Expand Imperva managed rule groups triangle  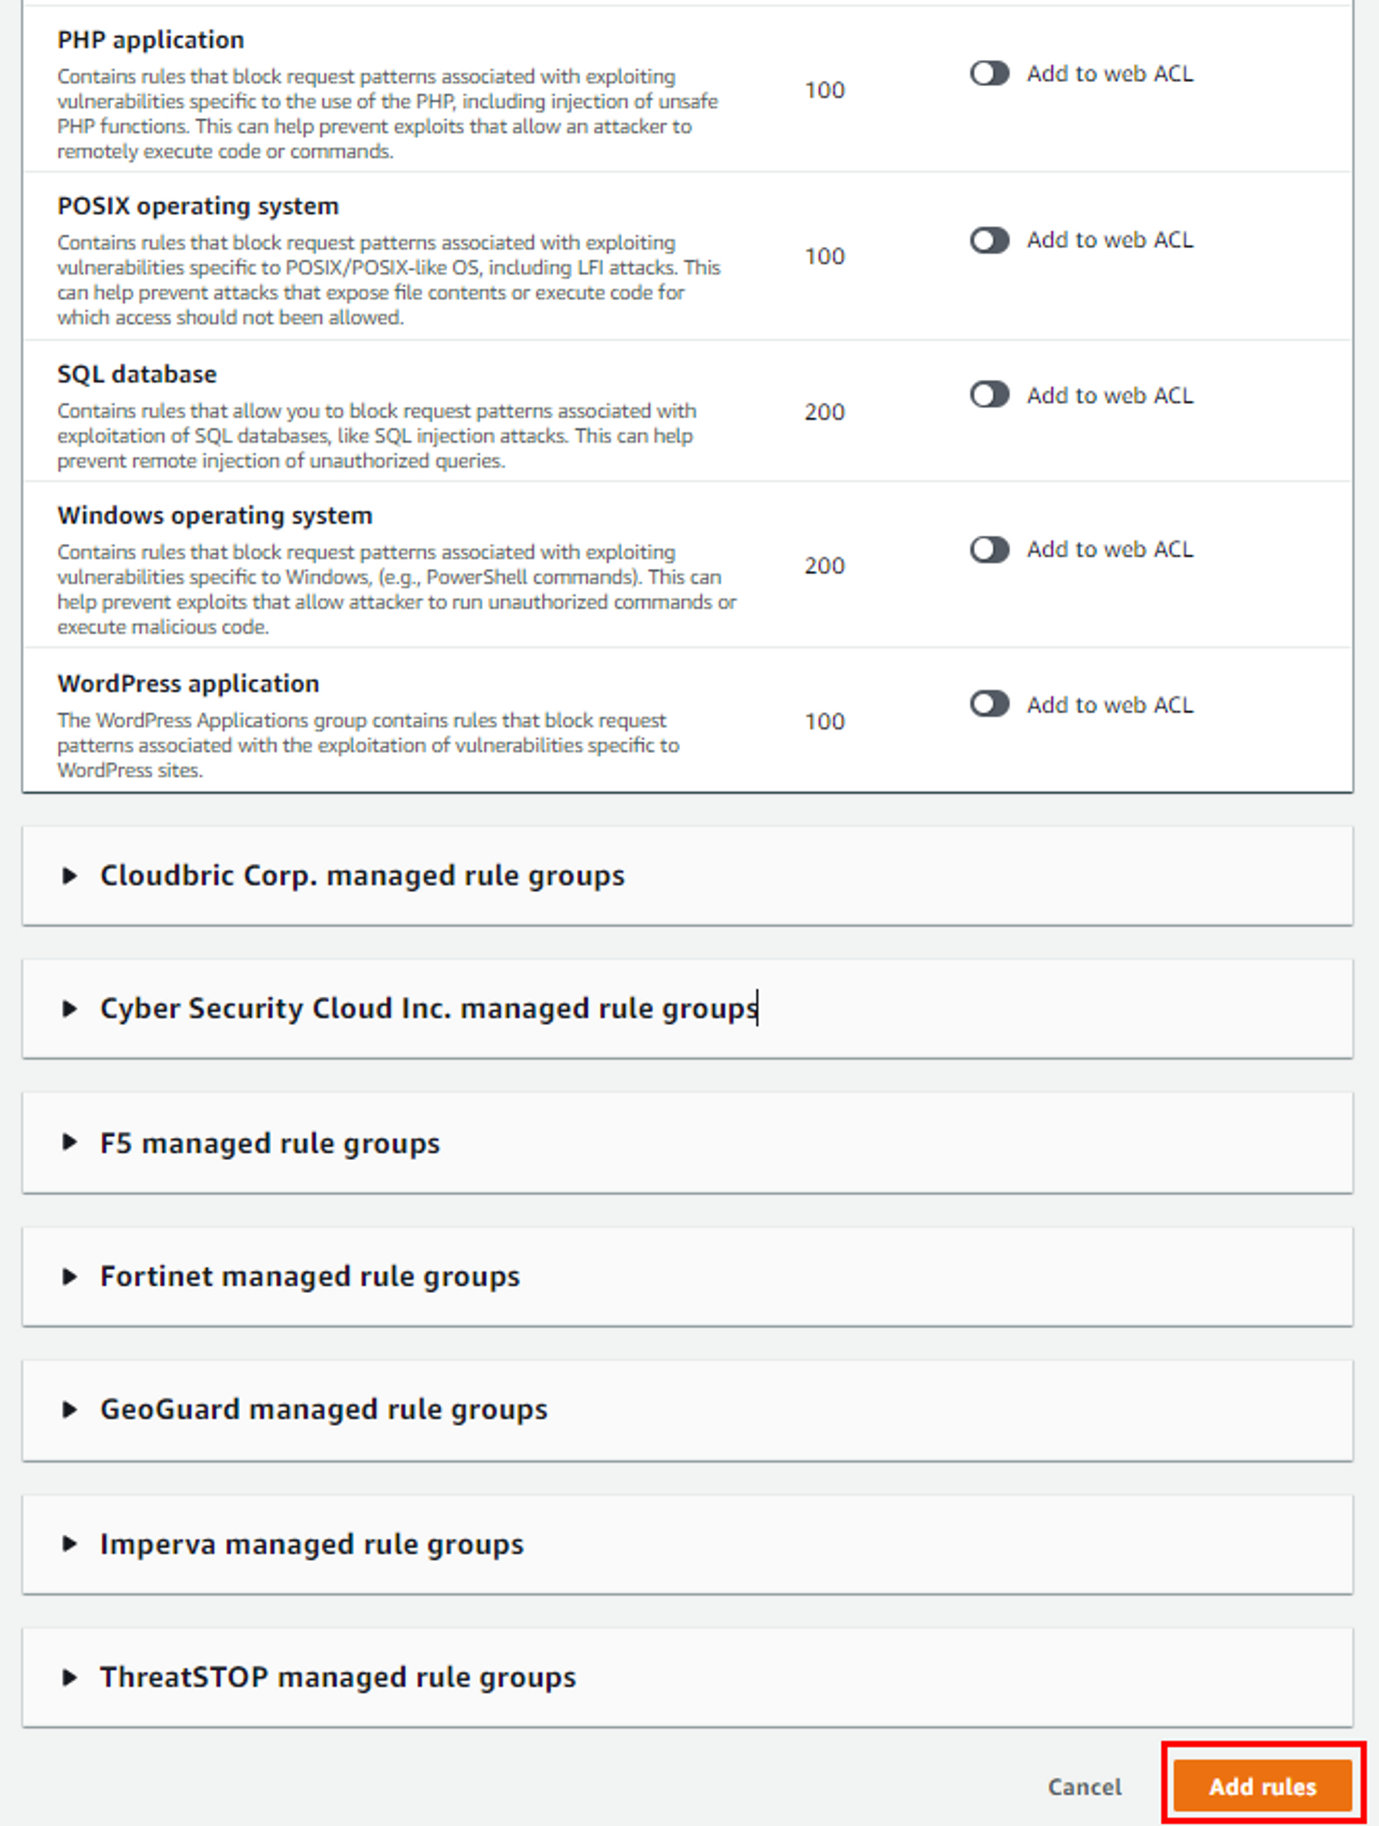point(70,1543)
